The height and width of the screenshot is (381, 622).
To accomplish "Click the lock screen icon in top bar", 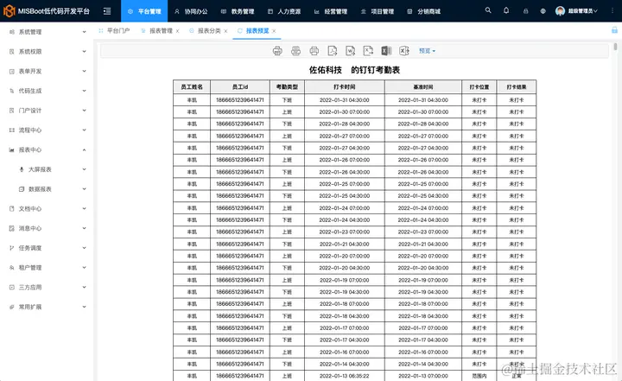I will (525, 11).
